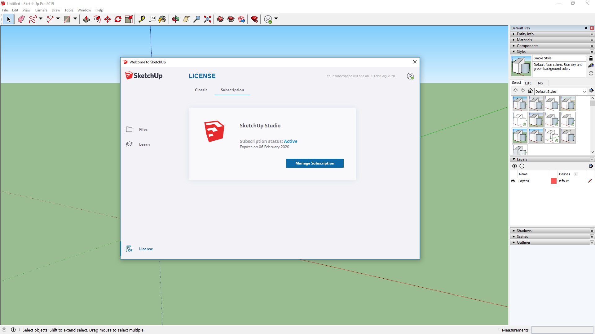
Task: Click the Measurements input box
Action: 562,330
